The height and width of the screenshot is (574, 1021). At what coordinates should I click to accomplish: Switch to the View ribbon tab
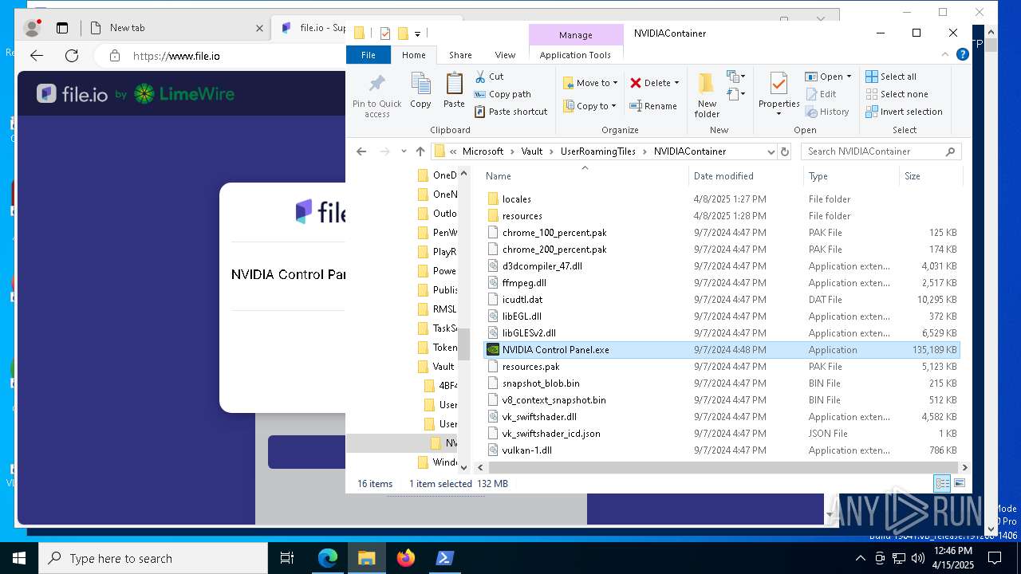pos(505,55)
